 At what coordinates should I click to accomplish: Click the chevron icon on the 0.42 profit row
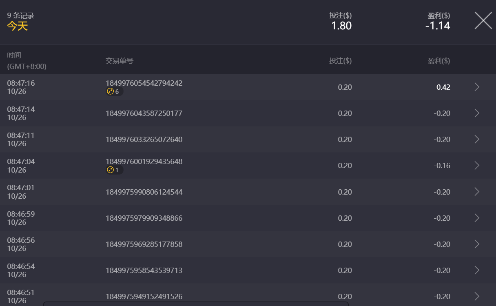(x=477, y=87)
